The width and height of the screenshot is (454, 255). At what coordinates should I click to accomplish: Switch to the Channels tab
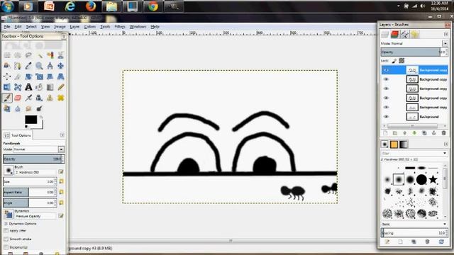pyautogui.click(x=394, y=34)
